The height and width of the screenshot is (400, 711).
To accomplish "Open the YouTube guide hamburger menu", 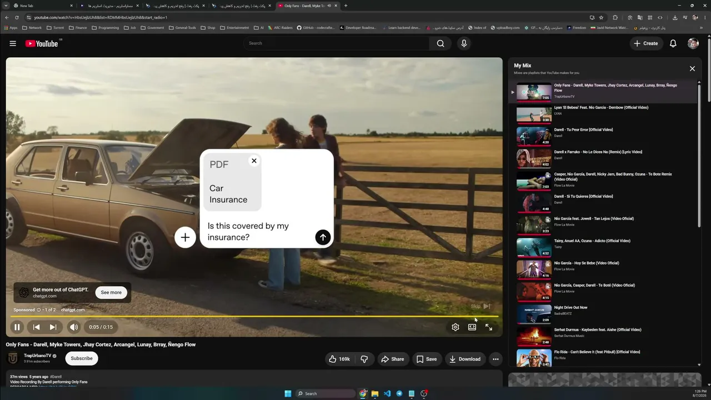I will point(13,43).
